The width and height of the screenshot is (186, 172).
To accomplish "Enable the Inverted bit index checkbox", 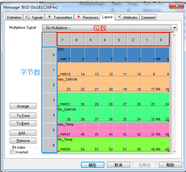I will (x=12, y=152).
